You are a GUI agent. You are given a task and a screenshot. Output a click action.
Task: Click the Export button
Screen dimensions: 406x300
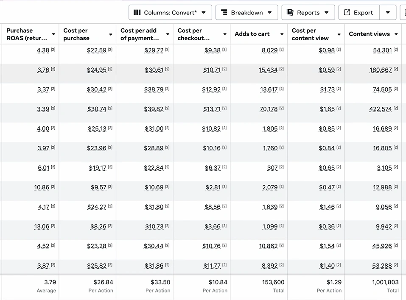click(358, 13)
